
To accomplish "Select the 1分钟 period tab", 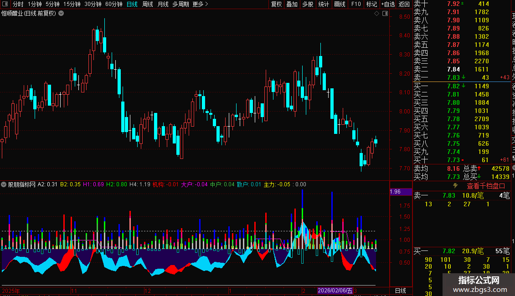I will tap(35, 4).
